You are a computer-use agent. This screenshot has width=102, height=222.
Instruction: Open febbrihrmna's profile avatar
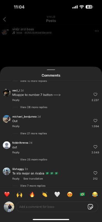coord(7,145)
